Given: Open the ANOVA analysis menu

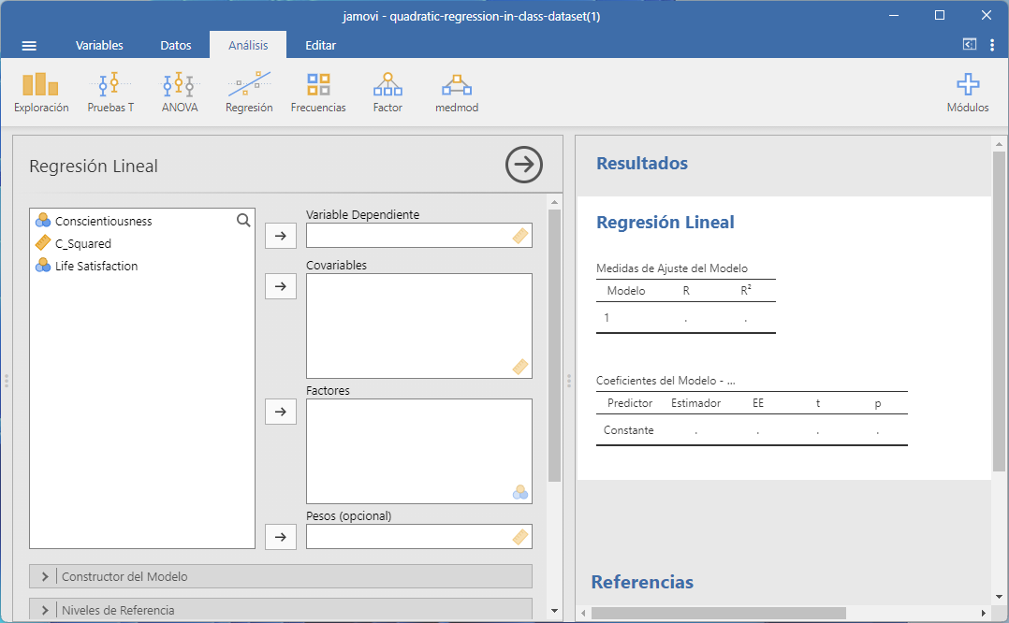Looking at the screenshot, I should tap(180, 93).
